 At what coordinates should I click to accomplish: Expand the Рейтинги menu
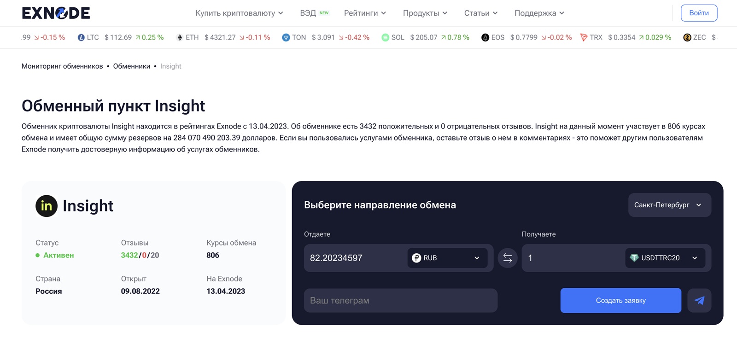365,13
